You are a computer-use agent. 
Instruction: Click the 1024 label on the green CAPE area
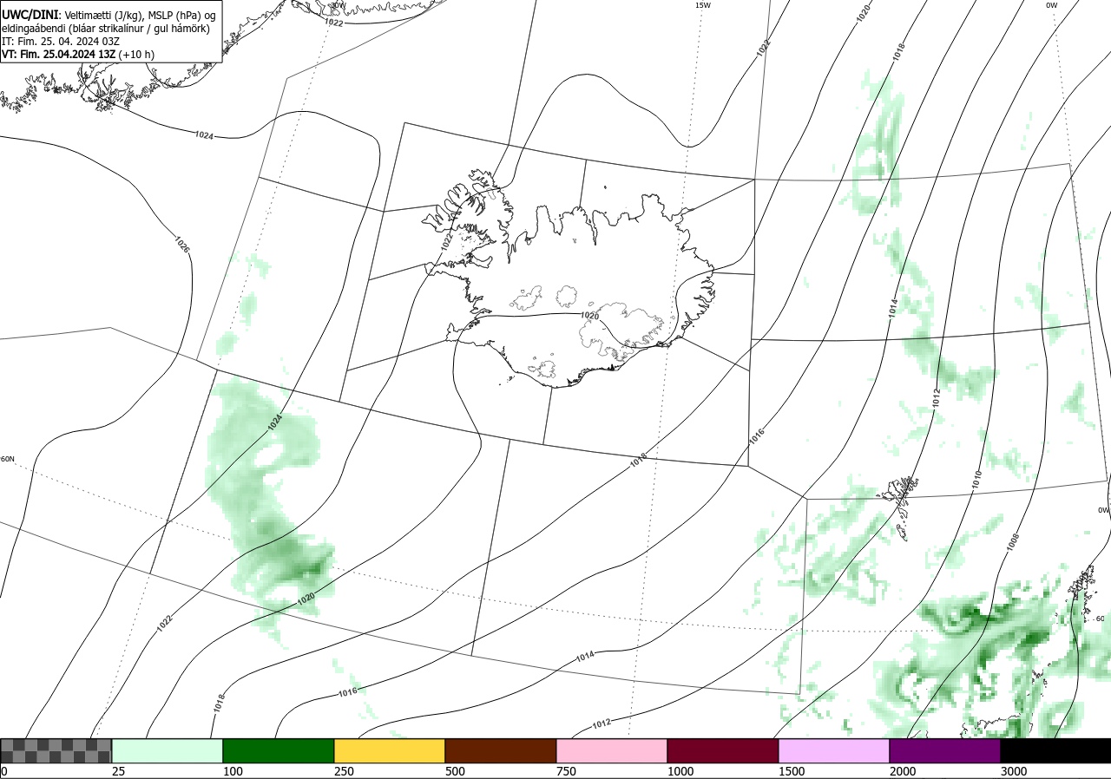click(x=275, y=422)
